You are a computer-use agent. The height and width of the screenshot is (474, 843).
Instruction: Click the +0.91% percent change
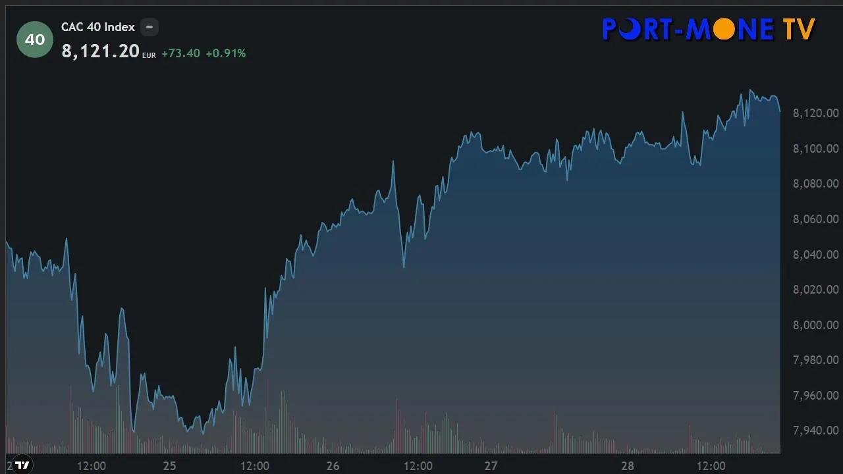[x=225, y=53]
